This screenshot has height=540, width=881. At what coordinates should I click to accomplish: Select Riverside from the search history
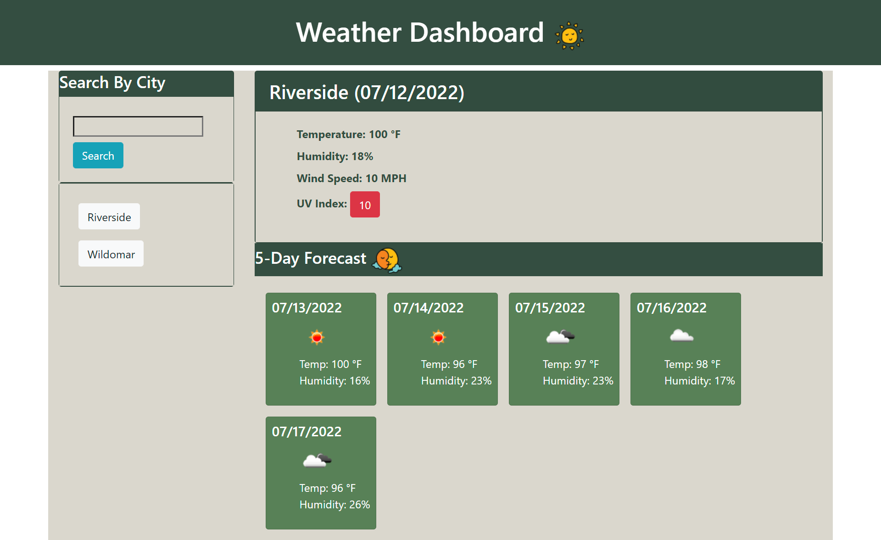tap(109, 217)
